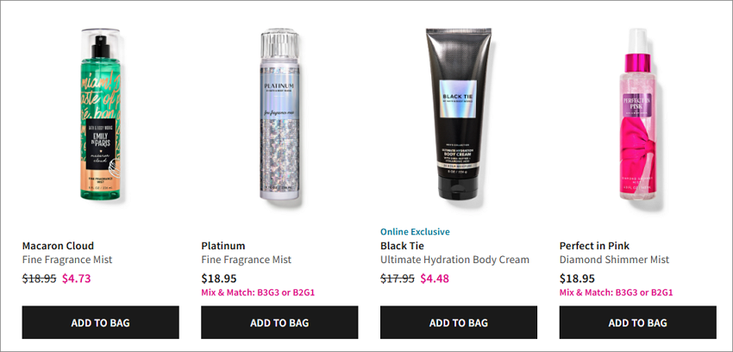Click the Diamond Shimmer Mist subtitle

tap(614, 260)
